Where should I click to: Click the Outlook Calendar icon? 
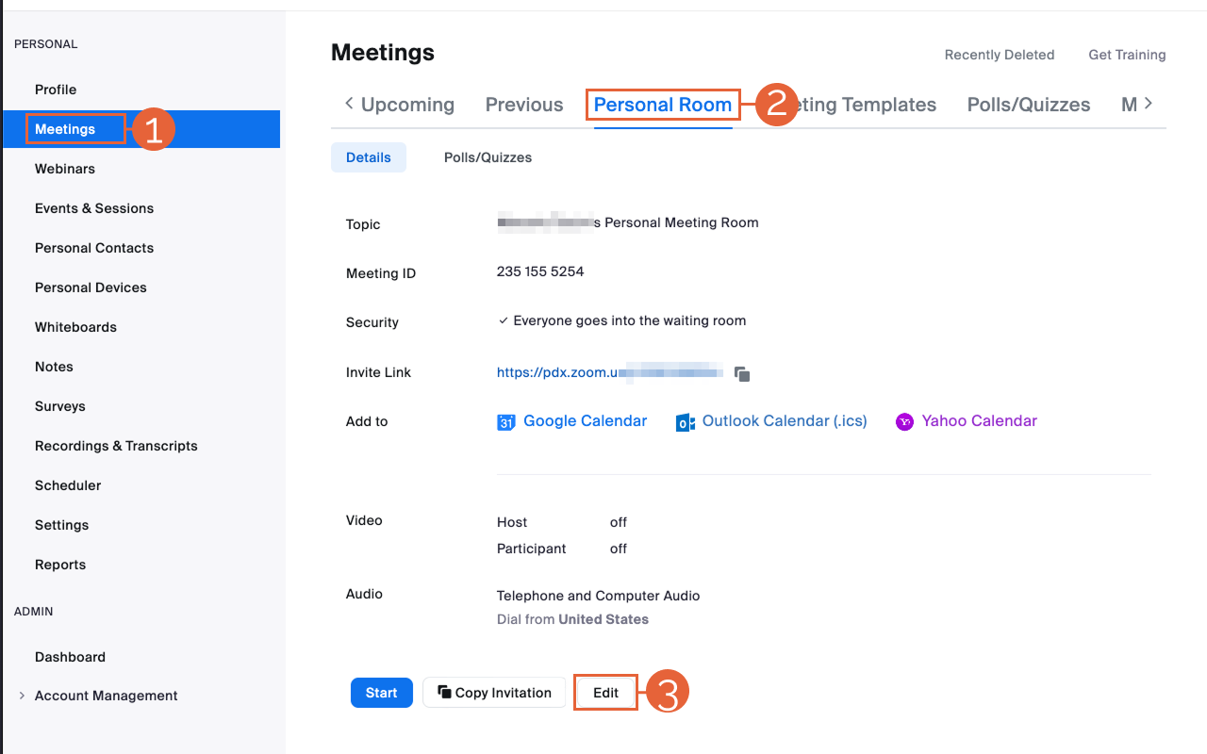[x=686, y=422]
